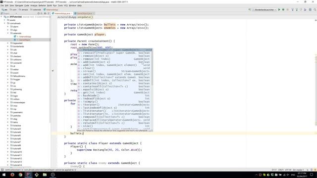This screenshot has height=178, width=317.
Task: Click the com breadcrumb in navigation bar
Action: pos(13,9)
